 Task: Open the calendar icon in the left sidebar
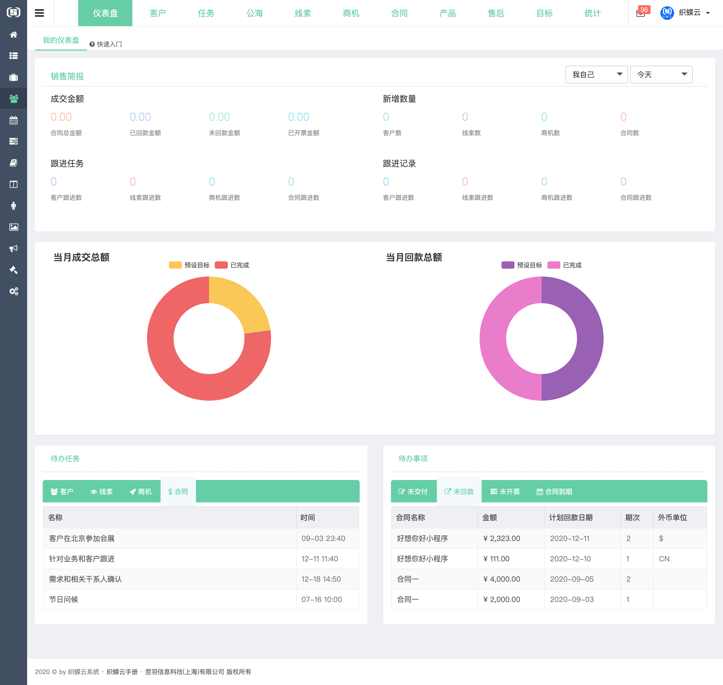[14, 120]
